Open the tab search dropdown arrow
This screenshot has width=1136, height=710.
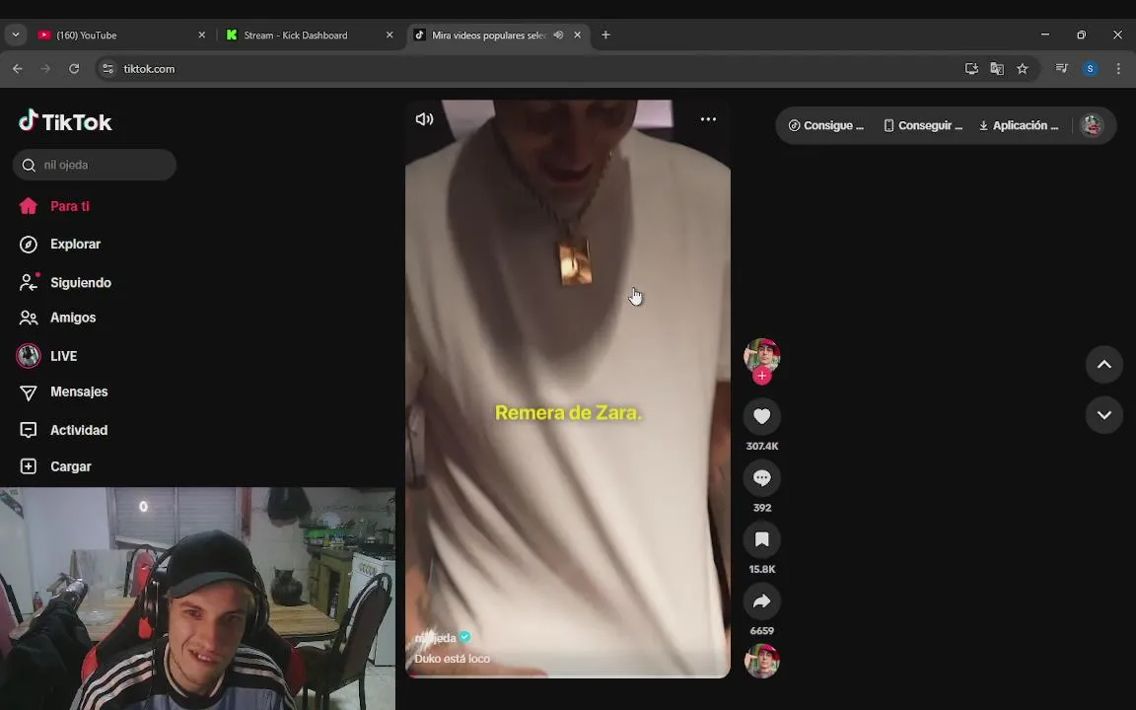click(15, 35)
